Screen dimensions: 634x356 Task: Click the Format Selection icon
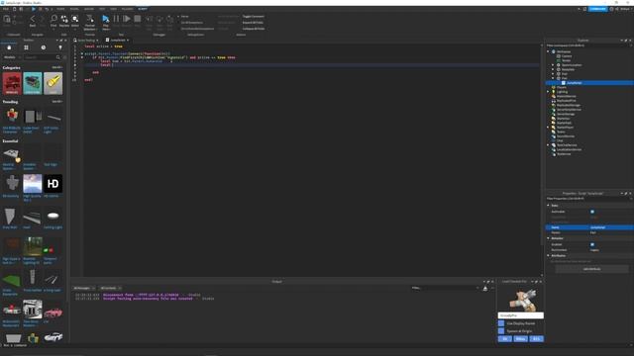click(90, 19)
